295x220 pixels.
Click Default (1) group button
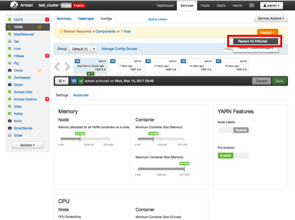click(80, 49)
